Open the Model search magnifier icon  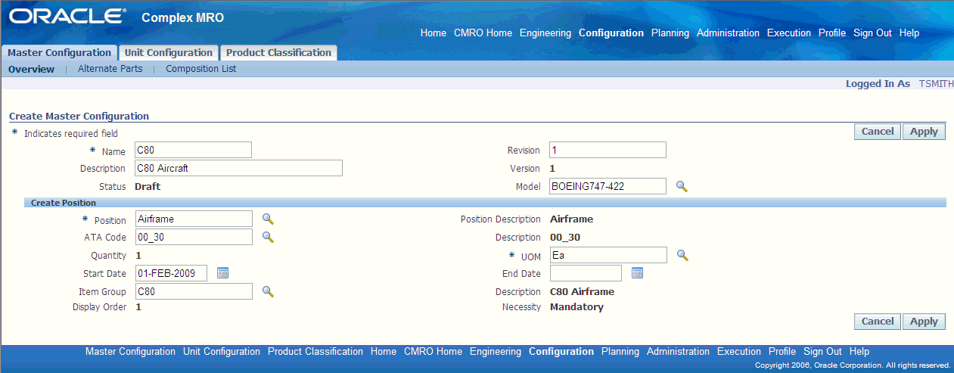tap(682, 186)
